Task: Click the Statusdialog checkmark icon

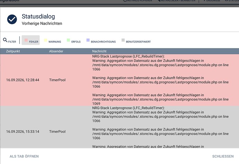Action: coord(12,19)
